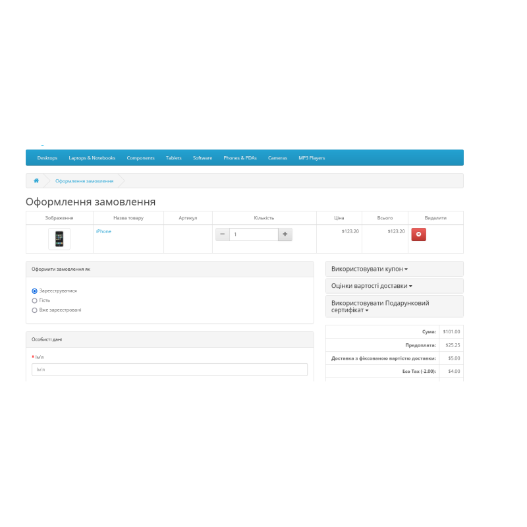
Task: Visit the MP3 Players category
Action: point(311,157)
